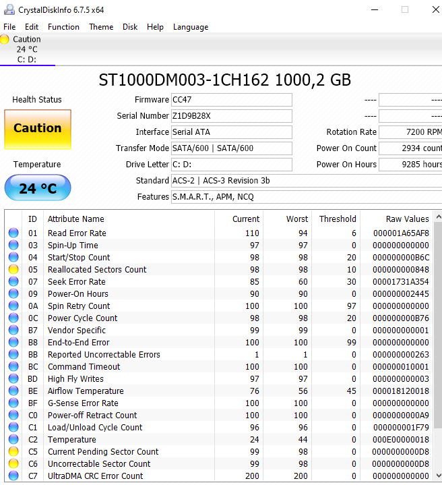
Task: Open the Theme menu
Action: click(101, 27)
